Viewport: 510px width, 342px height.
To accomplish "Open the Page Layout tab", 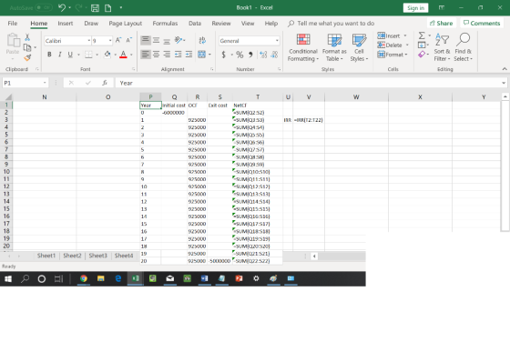I will click(126, 24).
